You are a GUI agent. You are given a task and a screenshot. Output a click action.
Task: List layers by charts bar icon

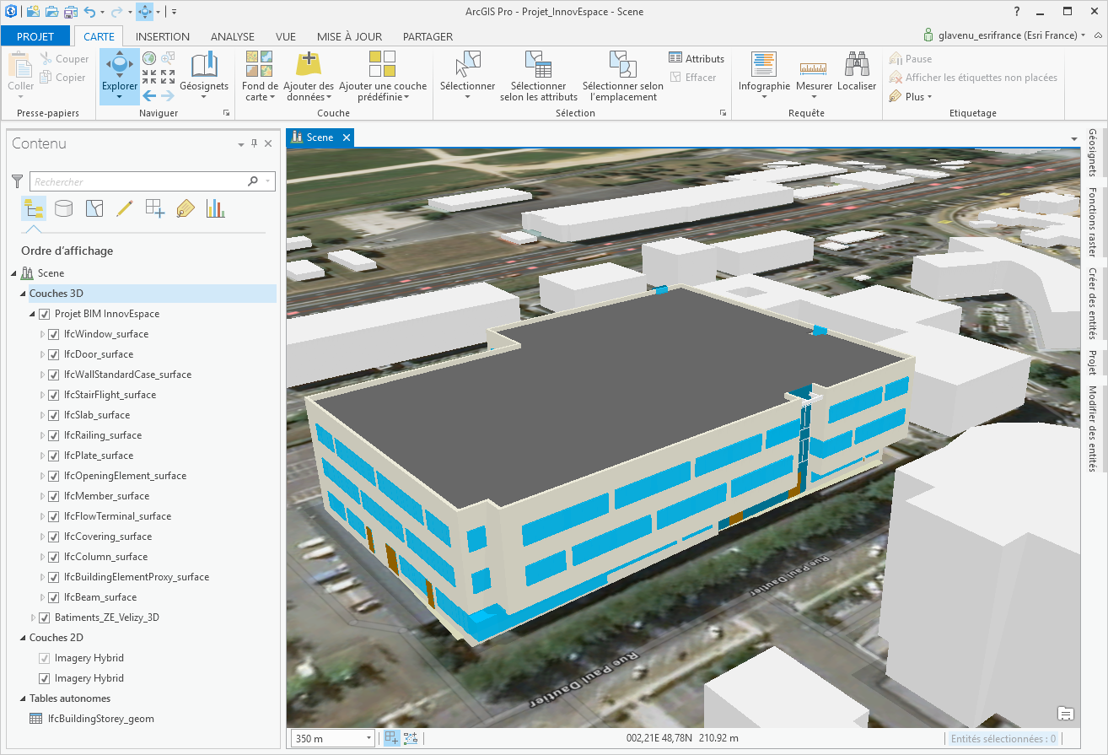click(x=216, y=208)
